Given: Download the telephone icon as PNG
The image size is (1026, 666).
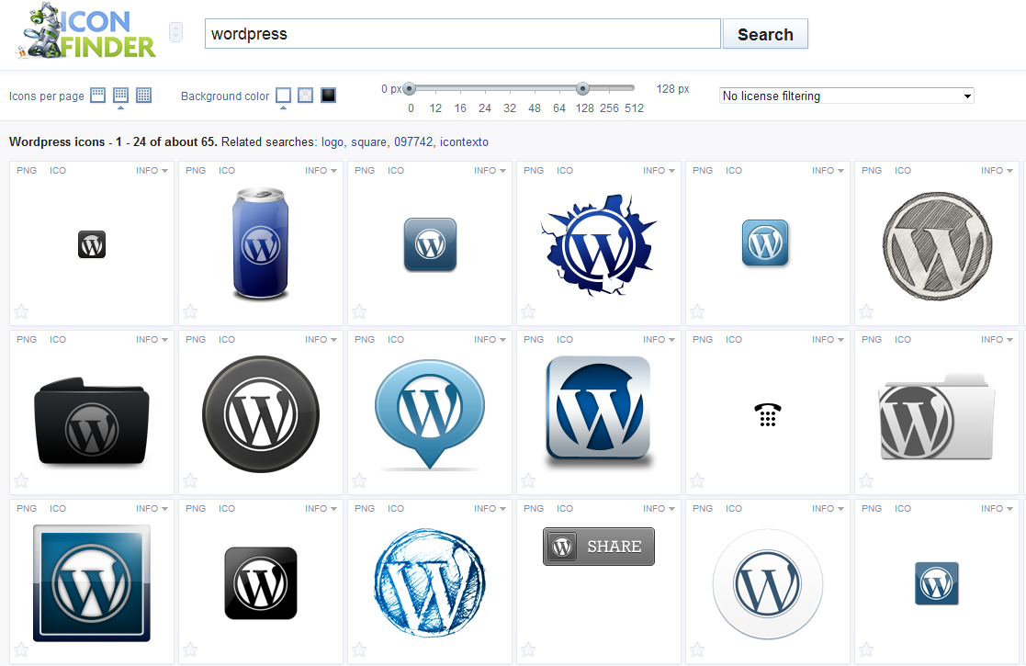Looking at the screenshot, I should 703,340.
